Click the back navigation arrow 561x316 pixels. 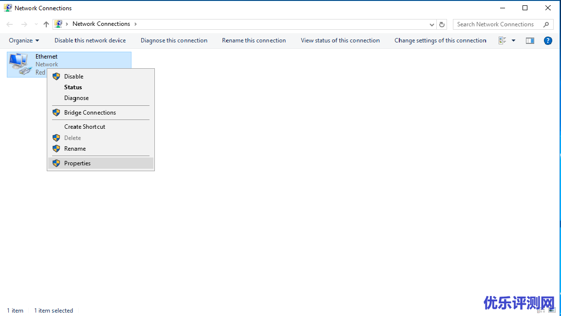(10, 24)
